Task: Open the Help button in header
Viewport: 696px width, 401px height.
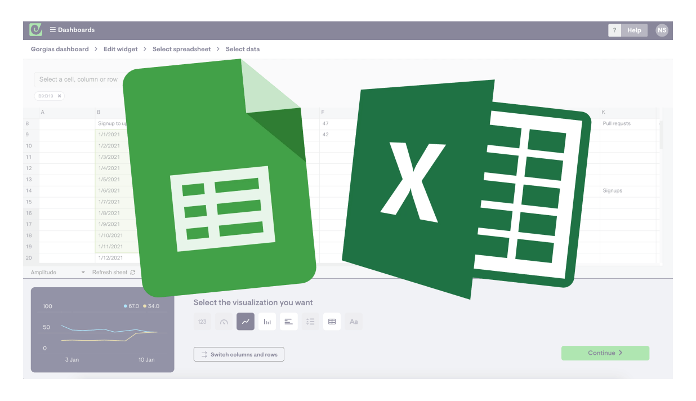Action: 634,30
